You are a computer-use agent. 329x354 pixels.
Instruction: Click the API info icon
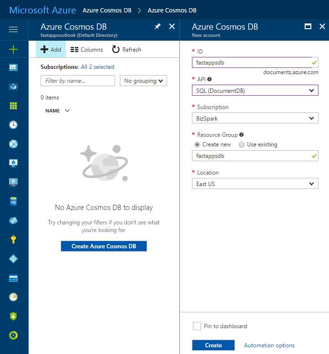click(209, 79)
